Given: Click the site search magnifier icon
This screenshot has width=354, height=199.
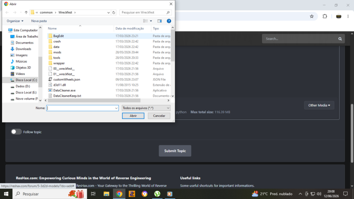Looking at the screenshot, I should coord(340,39).
